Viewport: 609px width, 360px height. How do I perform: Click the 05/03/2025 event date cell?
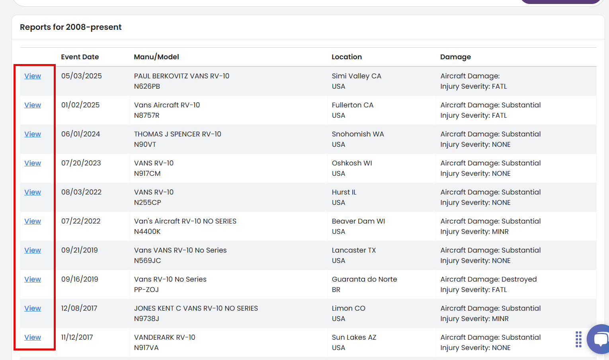(82, 76)
